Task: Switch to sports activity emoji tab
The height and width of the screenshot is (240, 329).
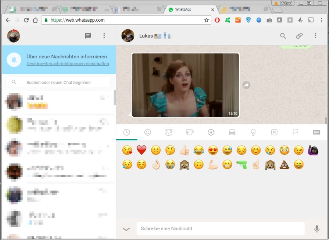Action: [211, 132]
